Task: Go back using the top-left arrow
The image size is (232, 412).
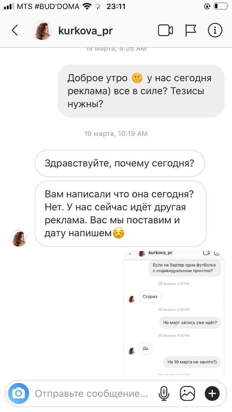Action: point(15,31)
